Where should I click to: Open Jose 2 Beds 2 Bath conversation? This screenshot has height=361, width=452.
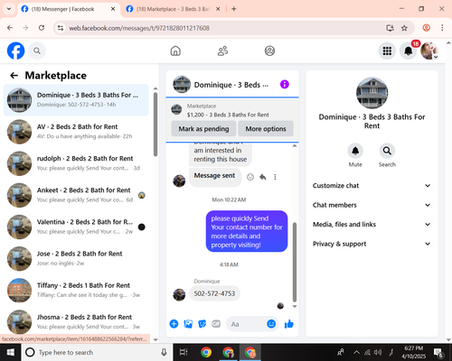point(76,258)
